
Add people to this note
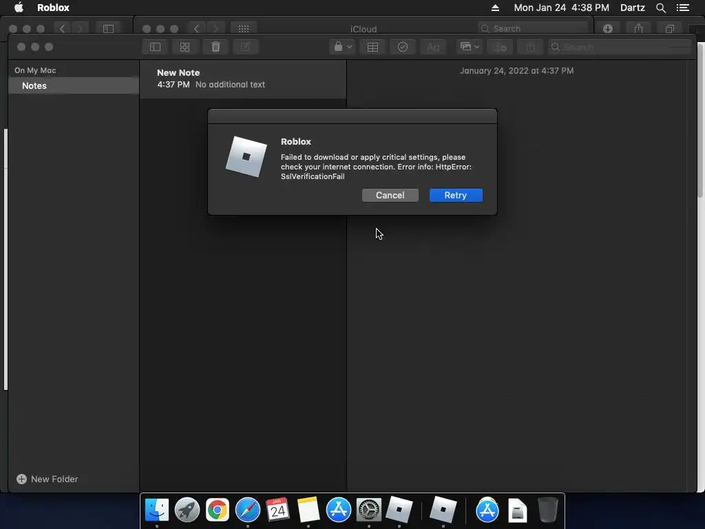500,47
